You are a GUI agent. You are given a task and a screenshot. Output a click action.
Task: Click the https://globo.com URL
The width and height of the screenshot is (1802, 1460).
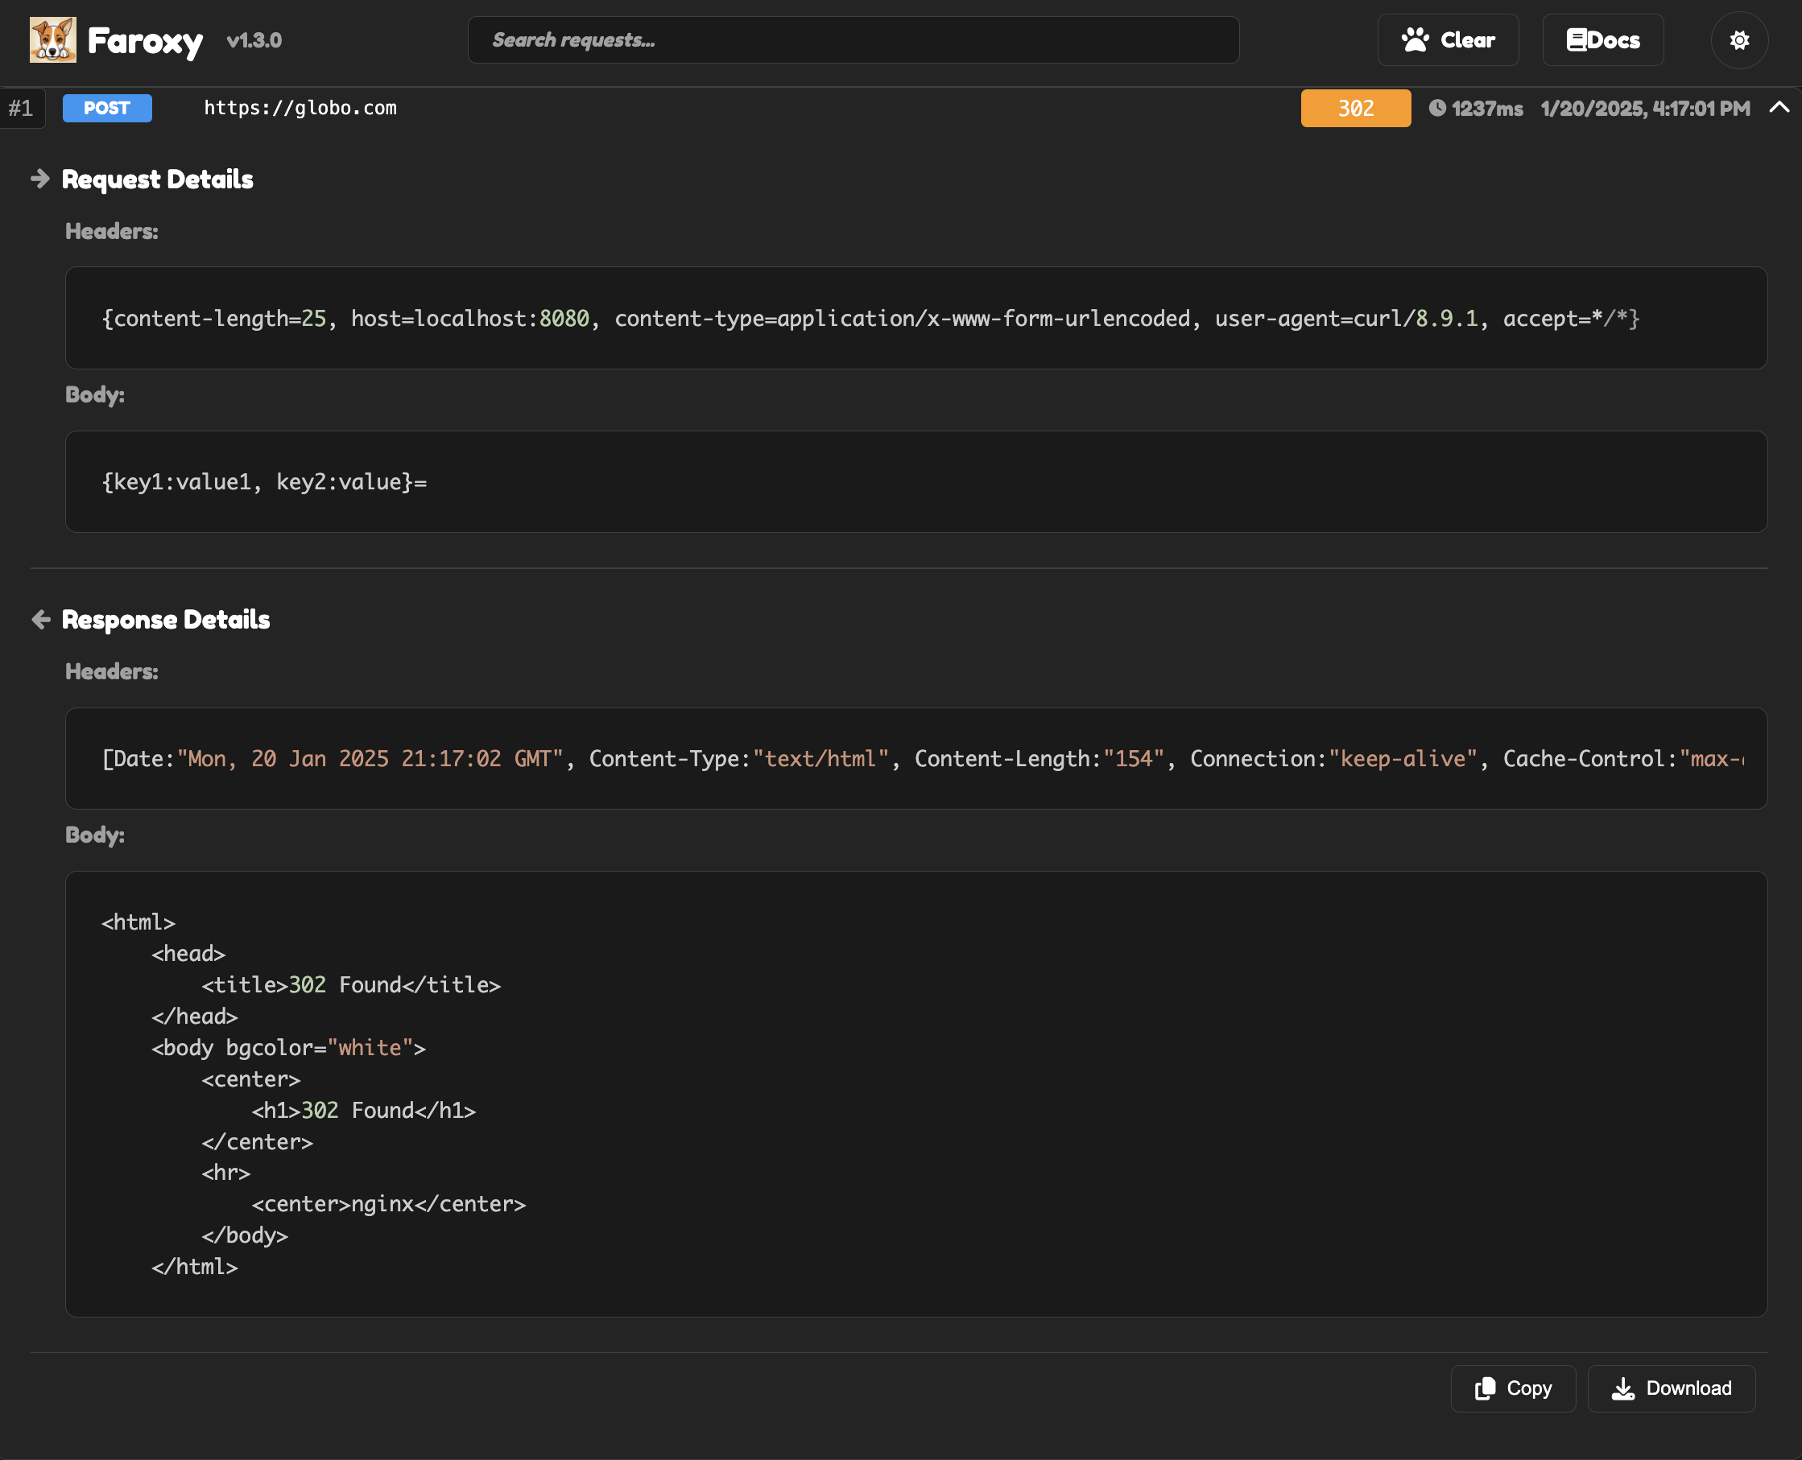click(300, 108)
